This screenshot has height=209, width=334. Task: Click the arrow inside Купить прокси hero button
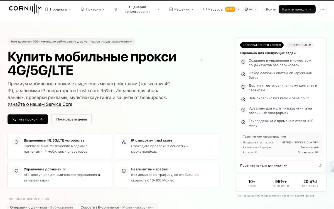(x=41, y=119)
